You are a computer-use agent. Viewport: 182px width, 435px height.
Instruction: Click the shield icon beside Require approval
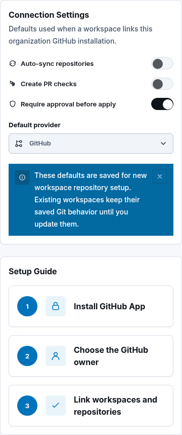(x=13, y=104)
